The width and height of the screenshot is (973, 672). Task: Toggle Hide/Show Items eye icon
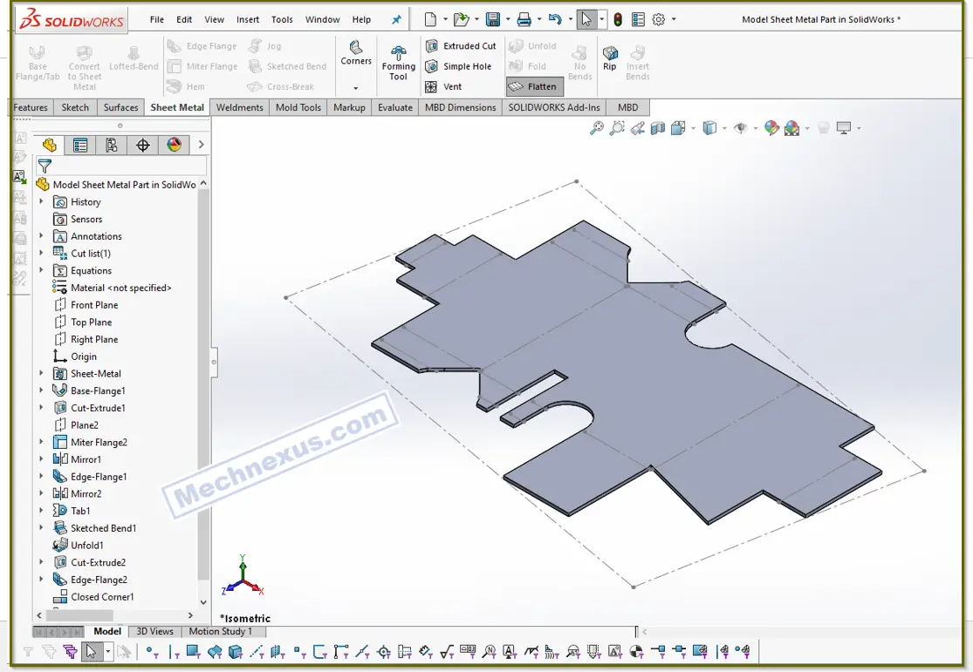741,128
